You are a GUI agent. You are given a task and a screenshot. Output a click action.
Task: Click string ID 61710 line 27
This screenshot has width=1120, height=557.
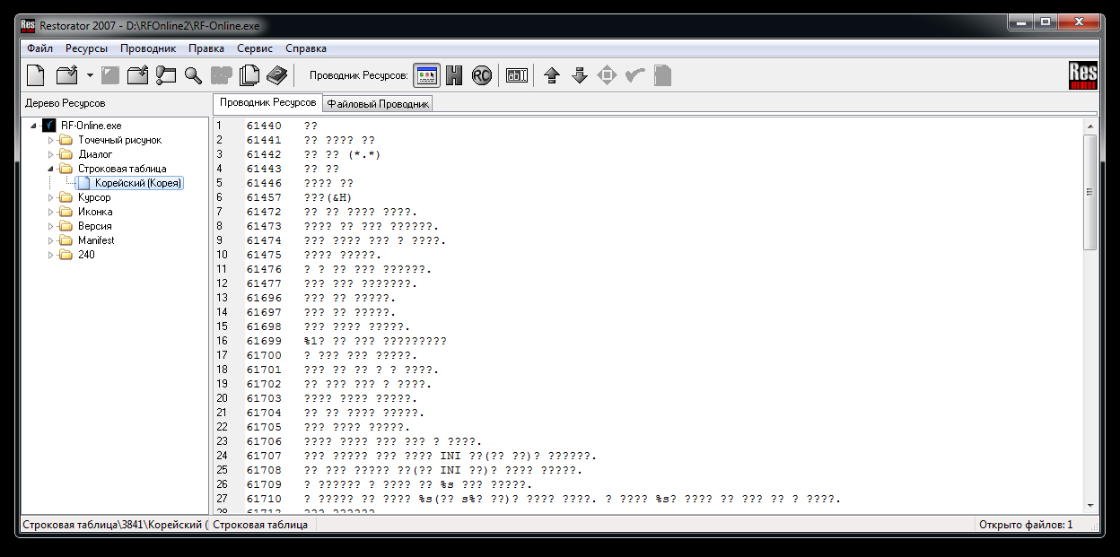point(264,499)
